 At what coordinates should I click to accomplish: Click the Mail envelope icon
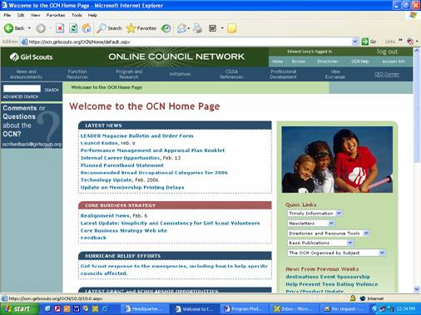181,28
